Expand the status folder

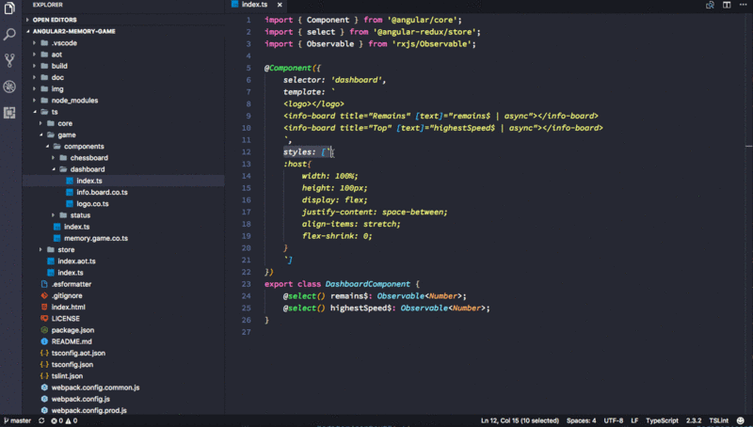point(80,215)
